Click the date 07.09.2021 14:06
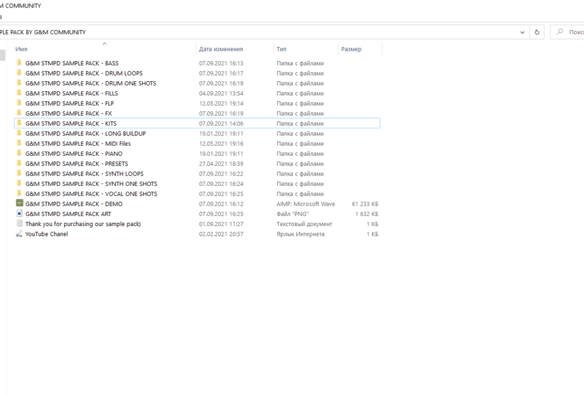This screenshot has height=395, width=584. click(x=221, y=124)
